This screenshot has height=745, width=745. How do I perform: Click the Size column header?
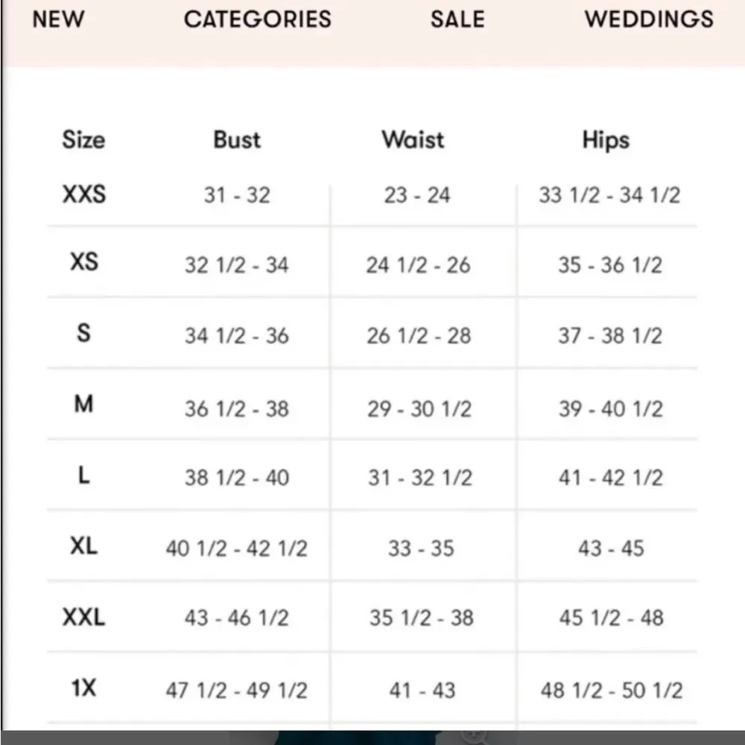click(x=83, y=139)
